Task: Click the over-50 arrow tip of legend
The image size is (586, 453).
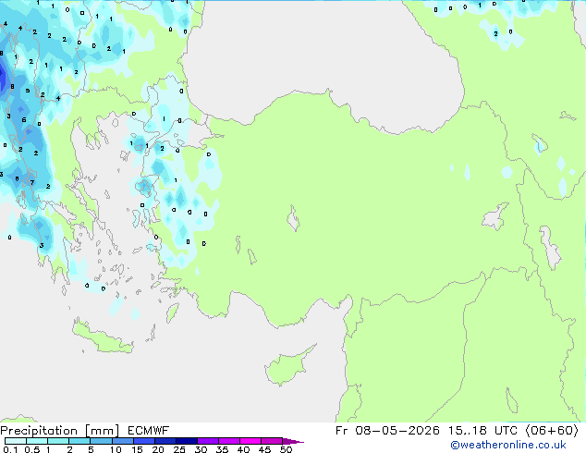Action: tap(293, 441)
